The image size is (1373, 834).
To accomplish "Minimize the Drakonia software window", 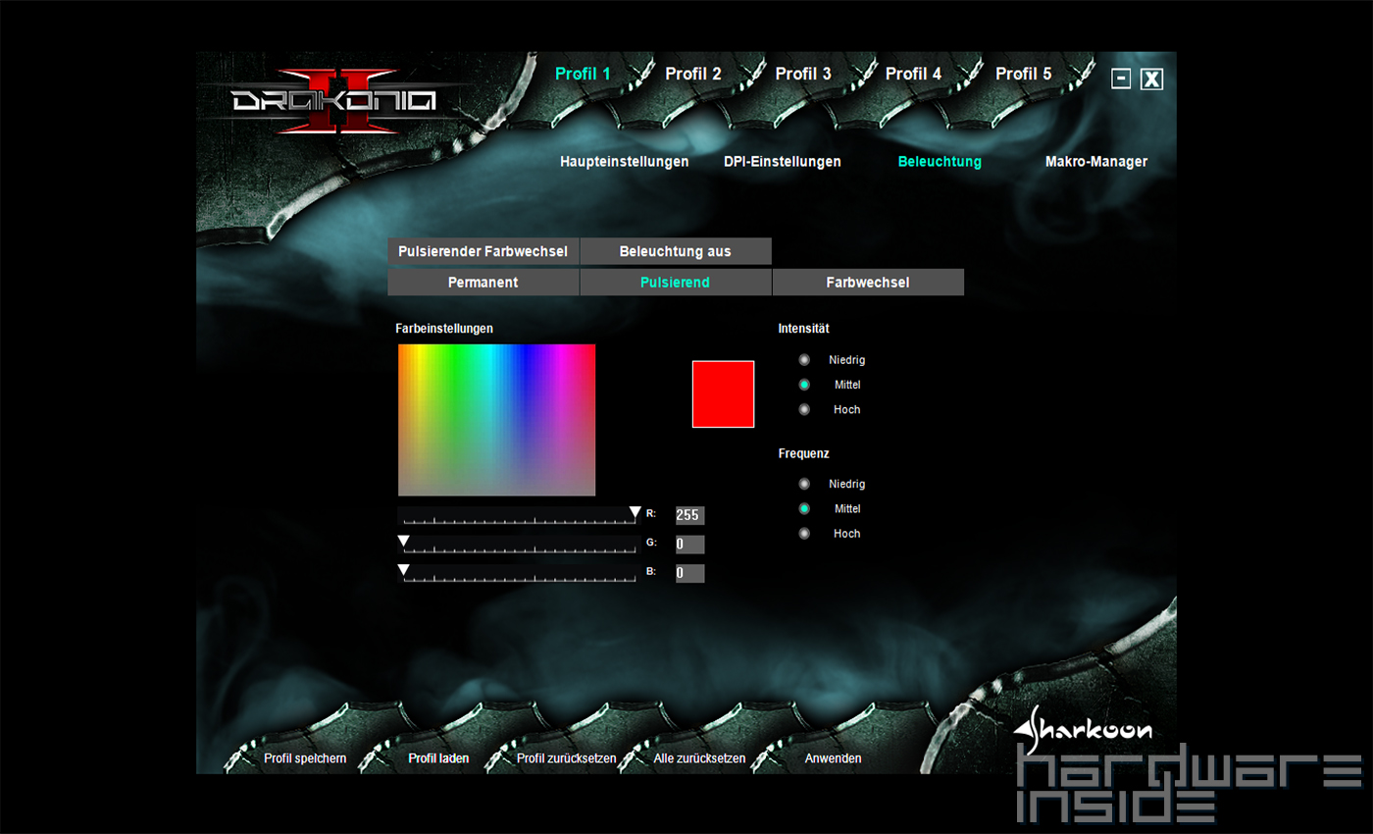I will pos(1121,79).
